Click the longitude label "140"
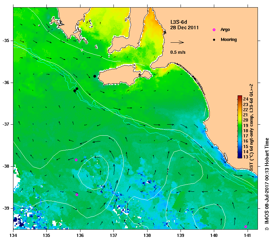Image resolution: width=272 pixels, height=241 pixels. pos(214,235)
